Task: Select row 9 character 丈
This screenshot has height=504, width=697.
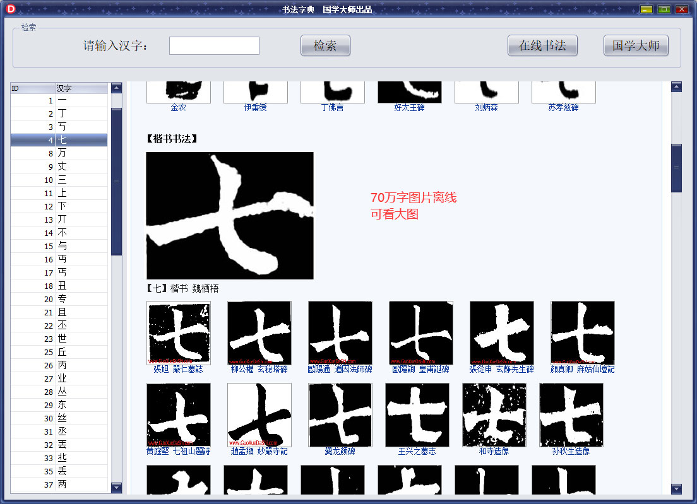Action: pyautogui.click(x=59, y=167)
